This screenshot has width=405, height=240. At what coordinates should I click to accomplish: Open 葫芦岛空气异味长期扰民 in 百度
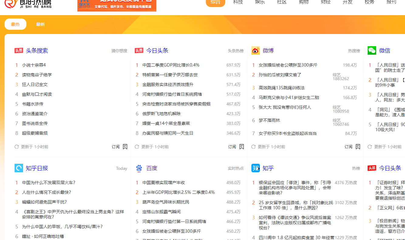coord(166,202)
